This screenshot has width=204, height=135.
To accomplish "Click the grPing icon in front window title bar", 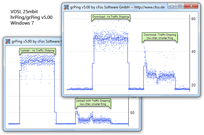I will pos(66,7).
